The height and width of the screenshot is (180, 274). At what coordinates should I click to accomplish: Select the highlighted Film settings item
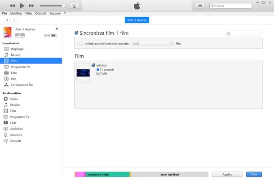point(31,61)
